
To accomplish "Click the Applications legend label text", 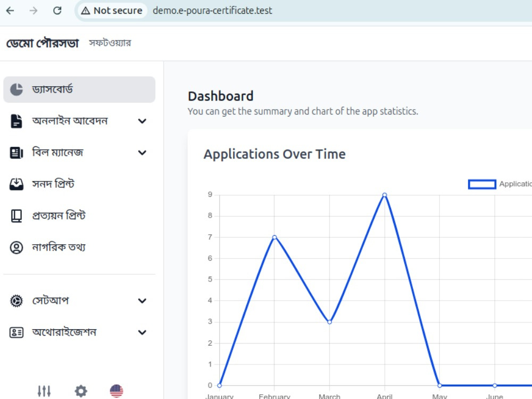I will click(x=516, y=184).
